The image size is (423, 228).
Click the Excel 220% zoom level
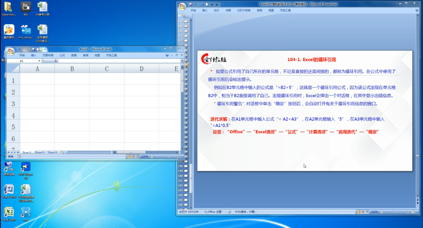(x=145, y=156)
